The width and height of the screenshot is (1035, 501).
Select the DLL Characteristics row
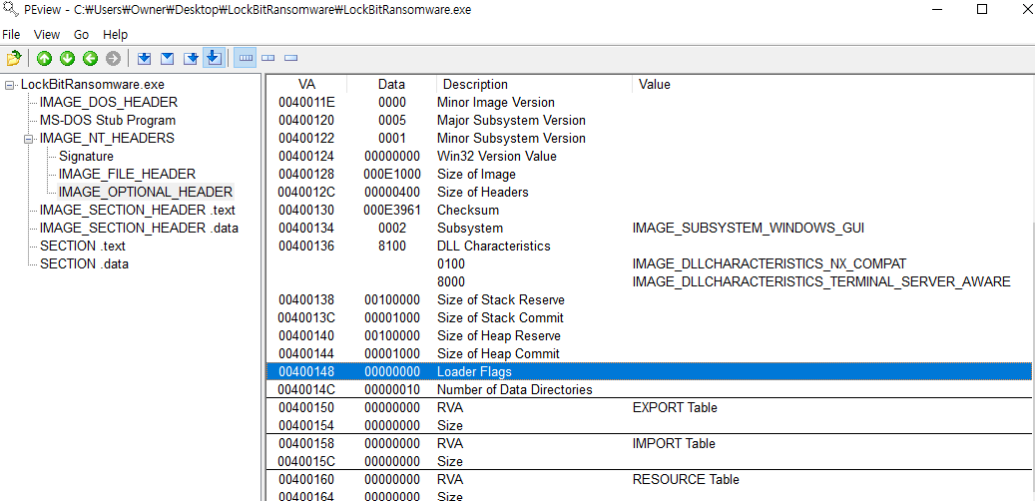(650, 246)
